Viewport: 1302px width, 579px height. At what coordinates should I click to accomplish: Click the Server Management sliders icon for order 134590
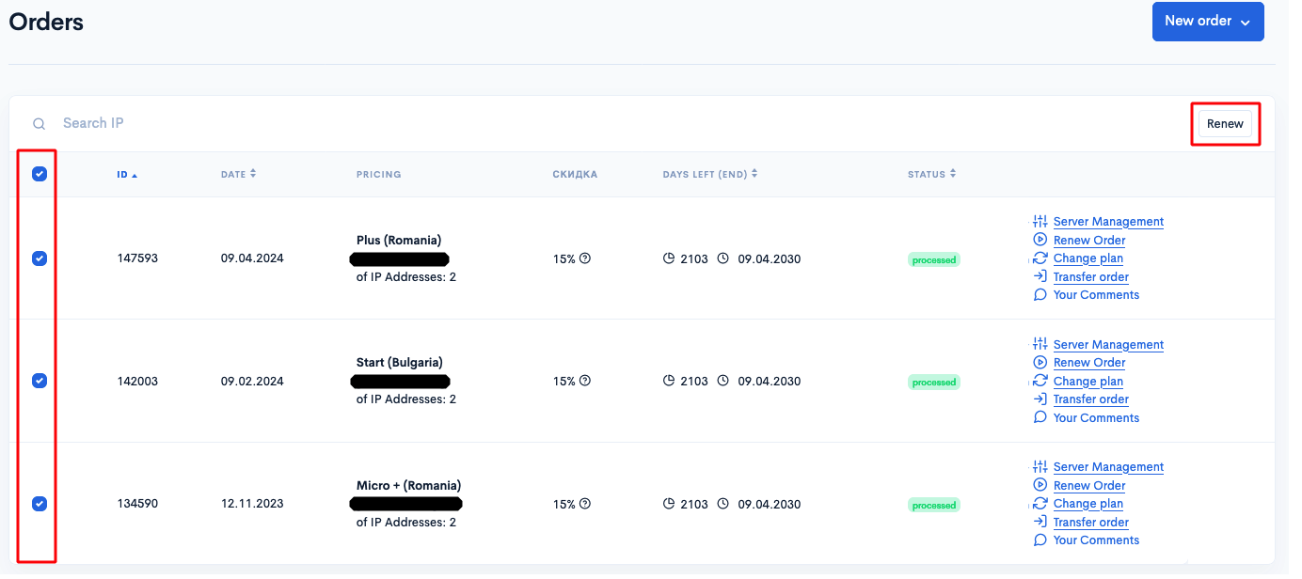pos(1040,466)
